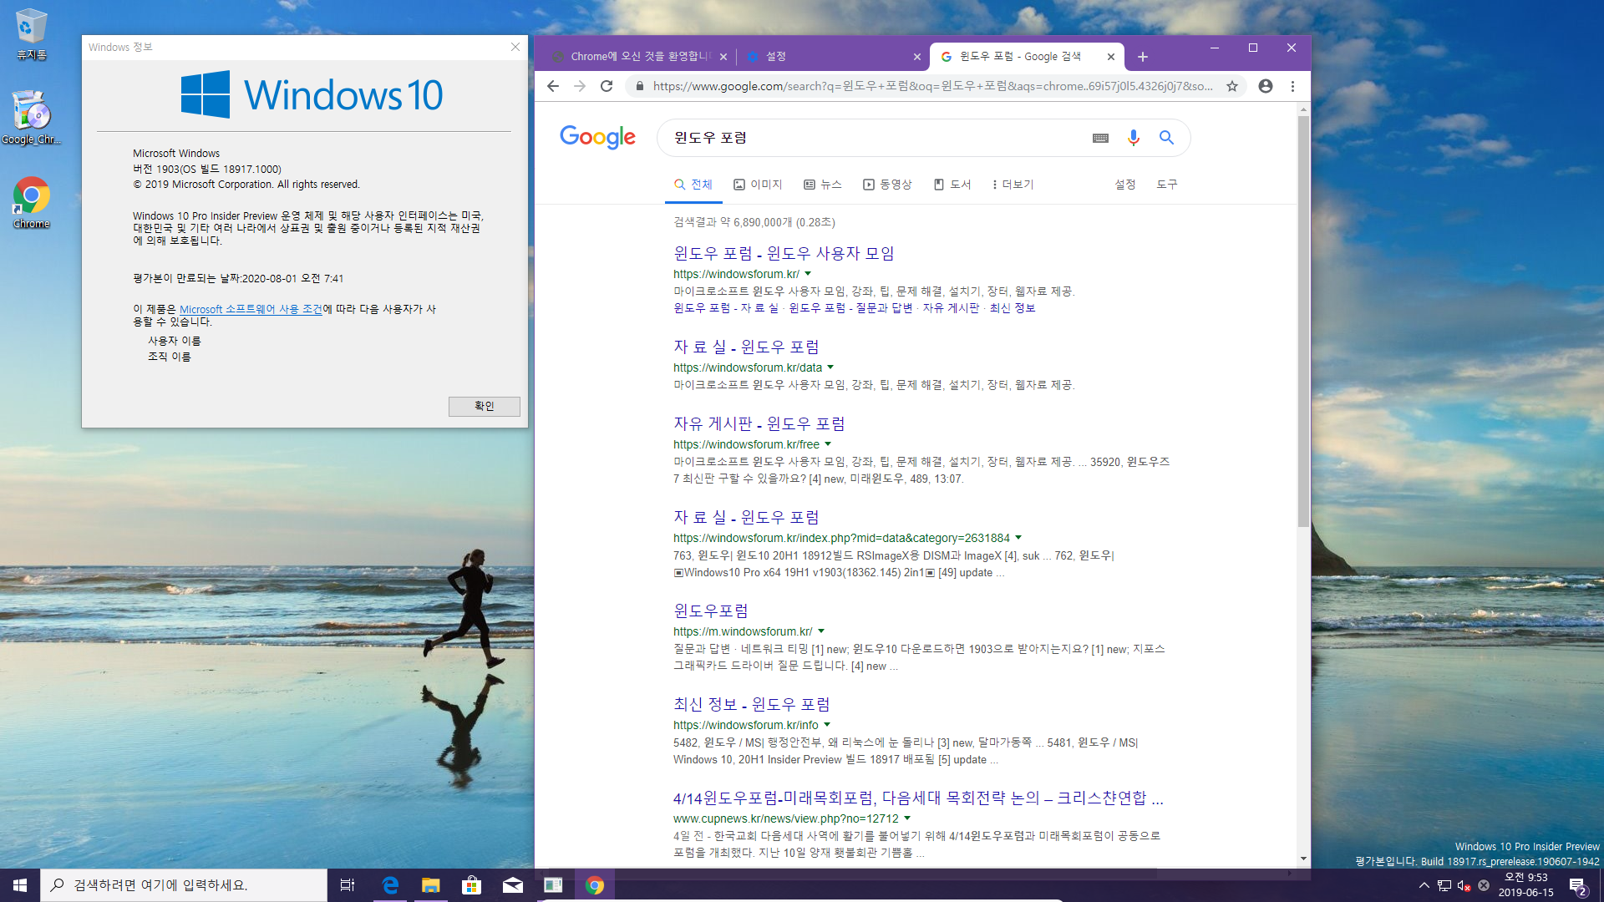Open File Explorer from the taskbar
1604x902 pixels.
[430, 885]
